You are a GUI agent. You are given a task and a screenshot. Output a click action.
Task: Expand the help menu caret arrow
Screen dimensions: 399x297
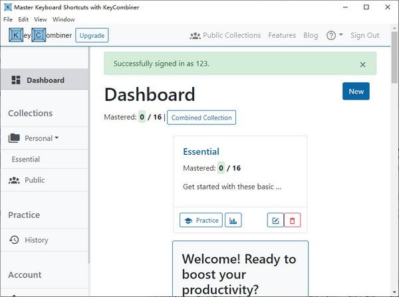[340, 35]
